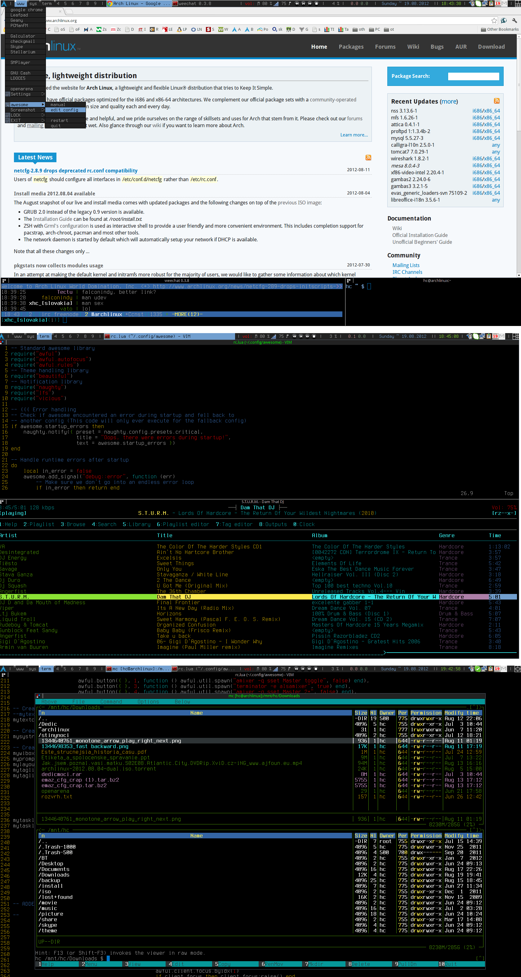
Task: Select 'rozvrh.txt' in the mc Downloads panel
Action: pyautogui.click(x=57, y=796)
